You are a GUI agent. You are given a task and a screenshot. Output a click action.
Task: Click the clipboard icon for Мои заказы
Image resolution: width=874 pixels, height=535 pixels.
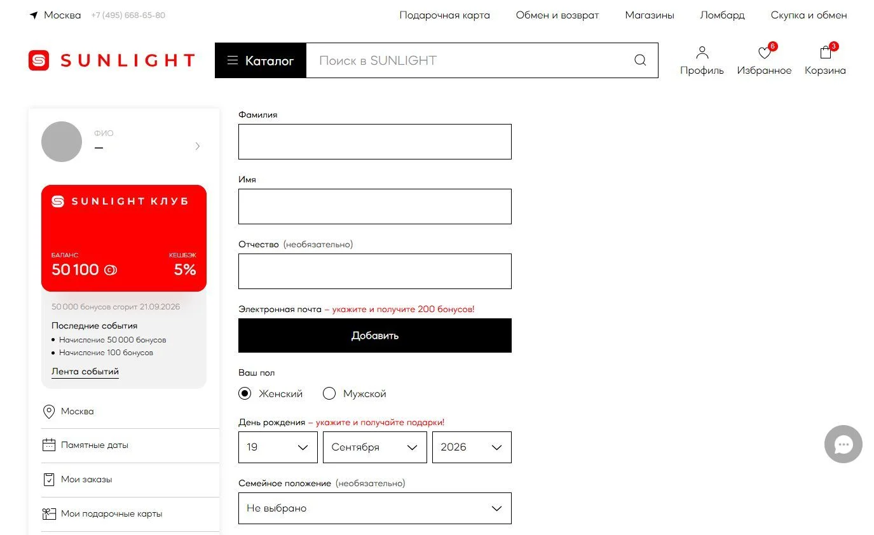[48, 480]
